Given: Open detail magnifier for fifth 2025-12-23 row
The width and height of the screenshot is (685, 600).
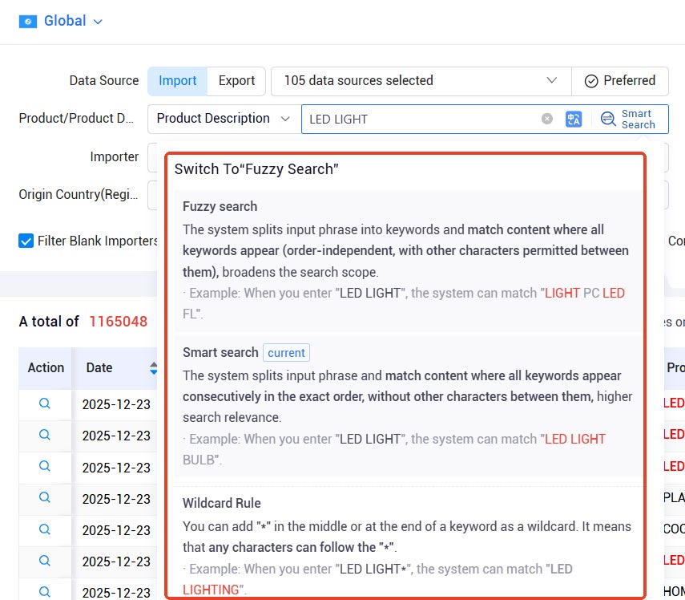Looking at the screenshot, I should tap(45, 529).
